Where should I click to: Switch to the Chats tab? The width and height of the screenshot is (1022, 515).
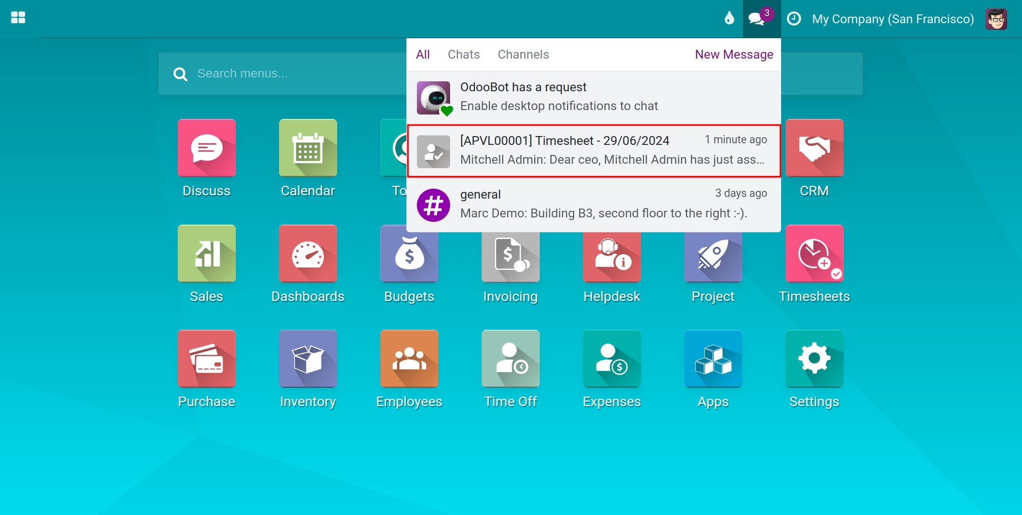coord(464,54)
